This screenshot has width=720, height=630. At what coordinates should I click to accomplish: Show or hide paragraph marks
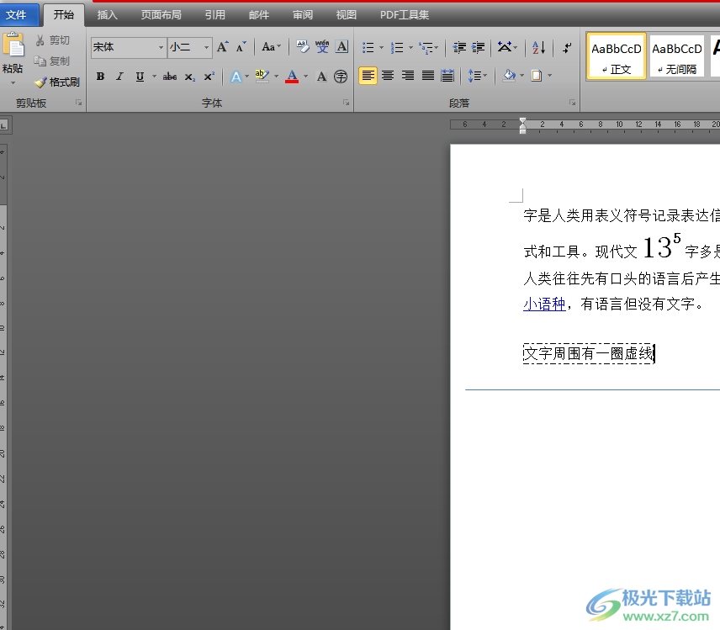[567, 47]
